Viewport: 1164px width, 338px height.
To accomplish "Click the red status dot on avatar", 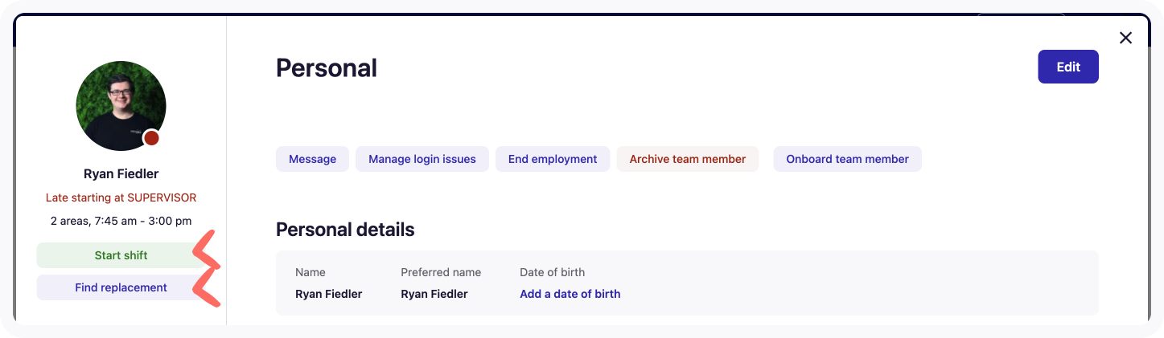I will click(151, 138).
